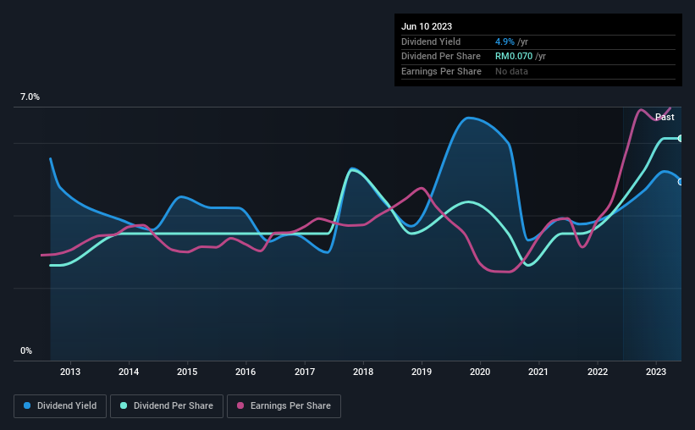
Task: Click the 2022 axis label
Action: coord(598,372)
